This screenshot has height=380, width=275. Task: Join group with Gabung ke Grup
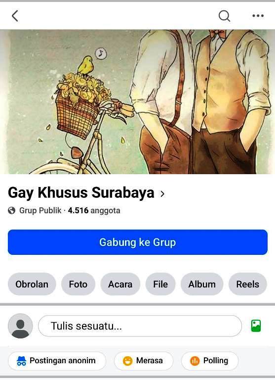click(138, 242)
